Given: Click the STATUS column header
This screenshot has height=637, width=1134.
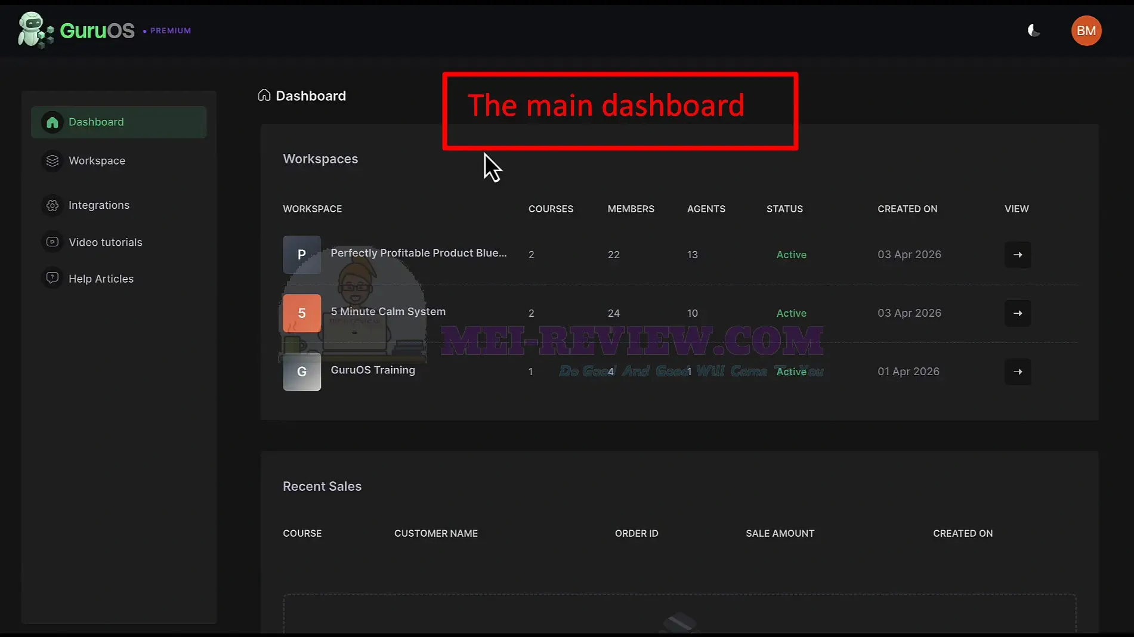Looking at the screenshot, I should [784, 209].
